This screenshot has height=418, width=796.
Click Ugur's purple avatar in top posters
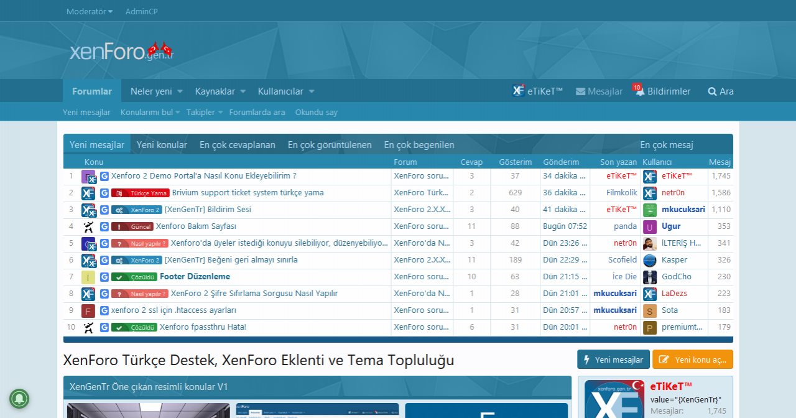(650, 226)
